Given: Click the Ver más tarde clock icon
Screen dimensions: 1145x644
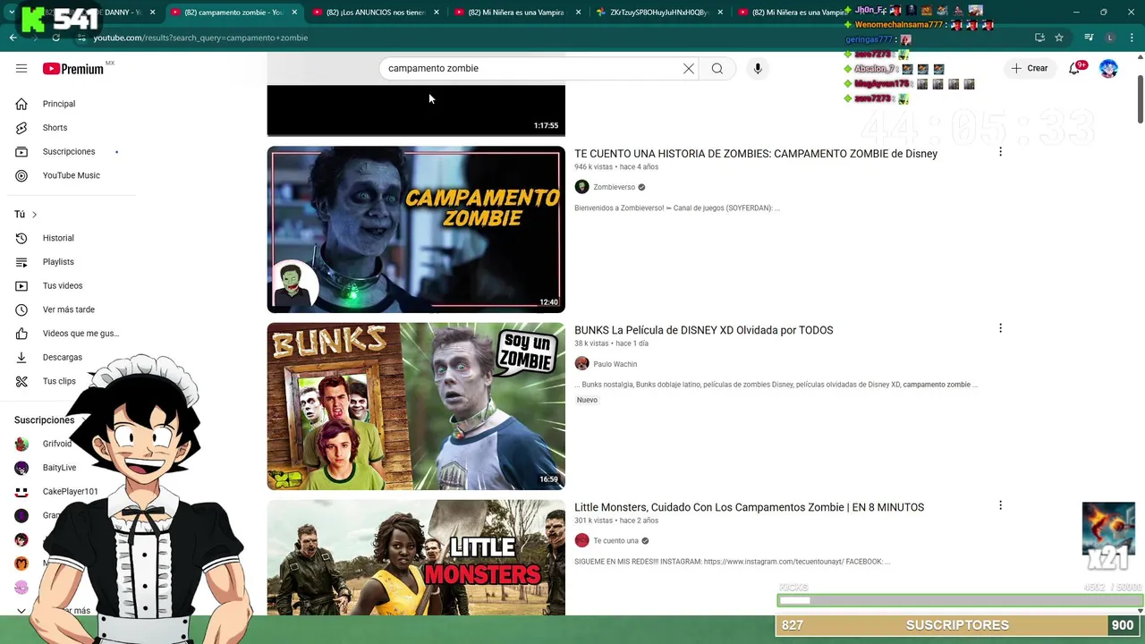Looking at the screenshot, I should [x=21, y=309].
